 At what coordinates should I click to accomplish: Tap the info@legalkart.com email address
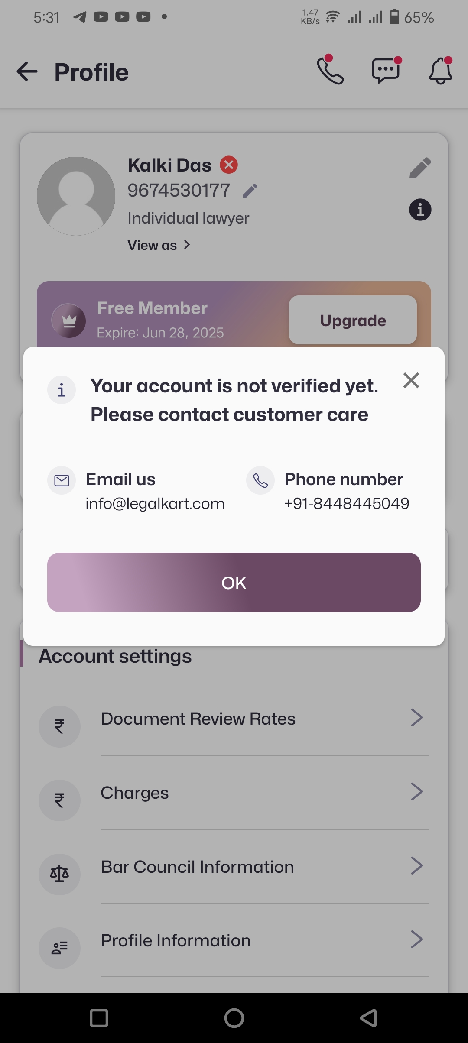point(155,504)
